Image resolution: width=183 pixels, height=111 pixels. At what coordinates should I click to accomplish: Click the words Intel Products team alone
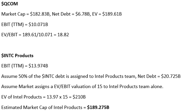point(136,87)
